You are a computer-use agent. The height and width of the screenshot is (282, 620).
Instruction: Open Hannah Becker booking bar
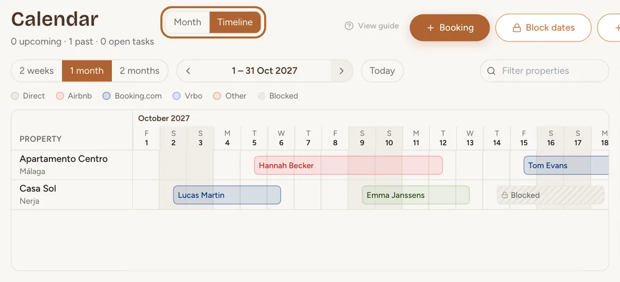pyautogui.click(x=348, y=165)
